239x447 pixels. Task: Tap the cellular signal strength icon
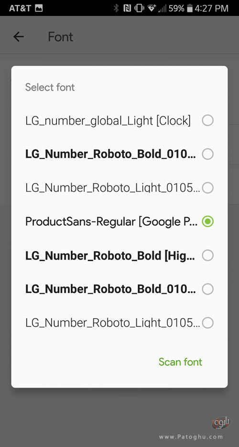tap(162, 9)
